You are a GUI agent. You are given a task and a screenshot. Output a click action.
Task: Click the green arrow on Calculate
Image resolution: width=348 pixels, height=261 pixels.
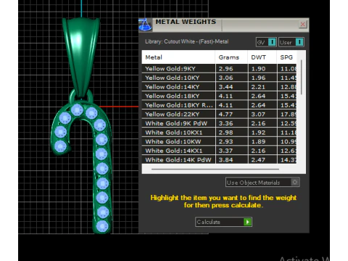click(x=247, y=222)
